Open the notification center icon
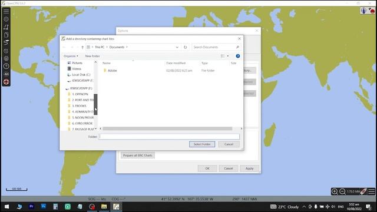This screenshot has height=212, width=377. (368, 207)
